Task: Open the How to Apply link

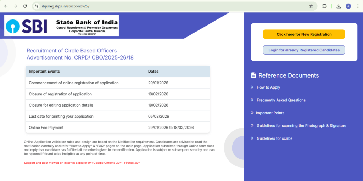Action: tap(268, 87)
